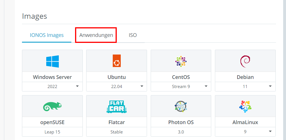Click the Debian card title text
This screenshot has width=286, height=140.
[245, 77]
